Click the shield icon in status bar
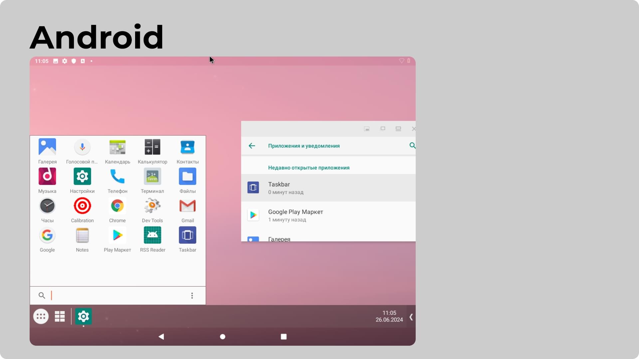The image size is (639, 359). point(74,61)
